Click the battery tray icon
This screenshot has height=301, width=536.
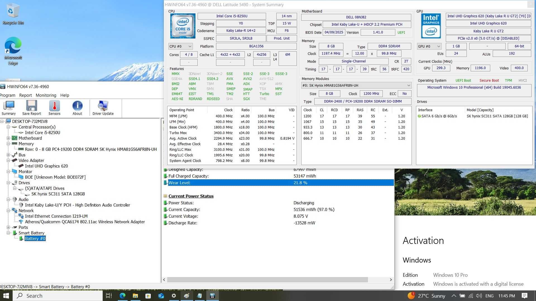[x=462, y=296]
